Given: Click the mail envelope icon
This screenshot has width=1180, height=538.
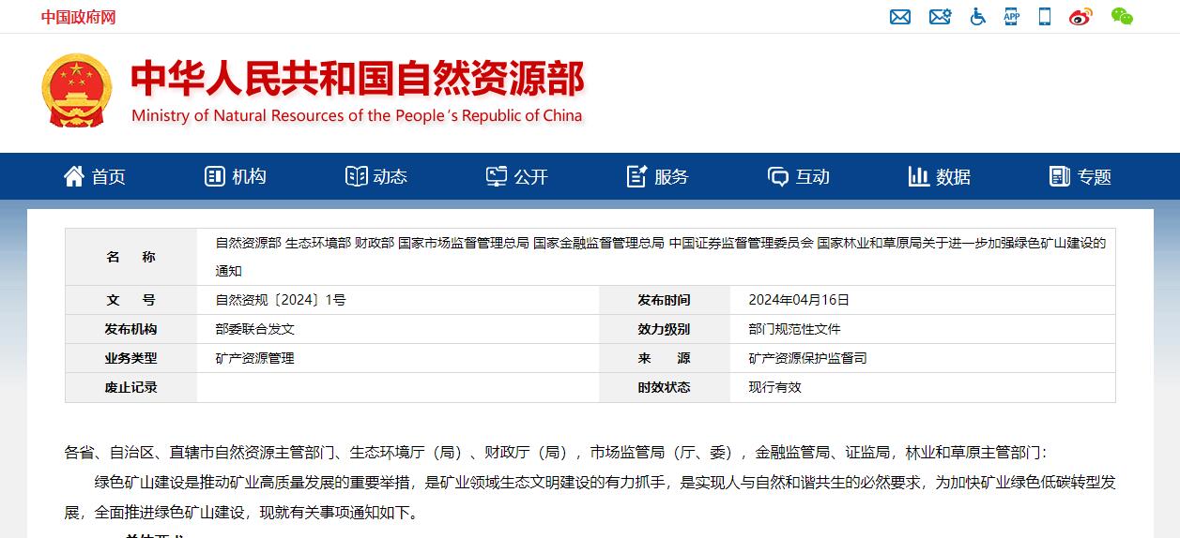Looking at the screenshot, I should click(x=900, y=17).
